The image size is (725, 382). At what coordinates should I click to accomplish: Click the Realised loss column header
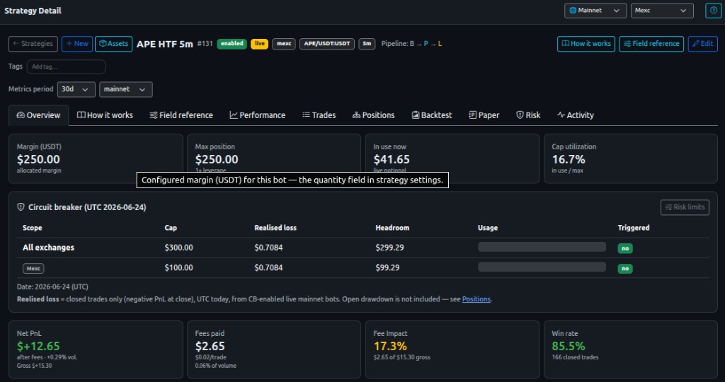(275, 228)
